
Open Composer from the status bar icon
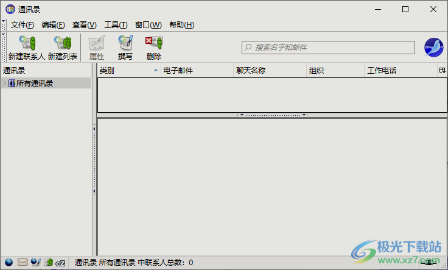click(36, 262)
